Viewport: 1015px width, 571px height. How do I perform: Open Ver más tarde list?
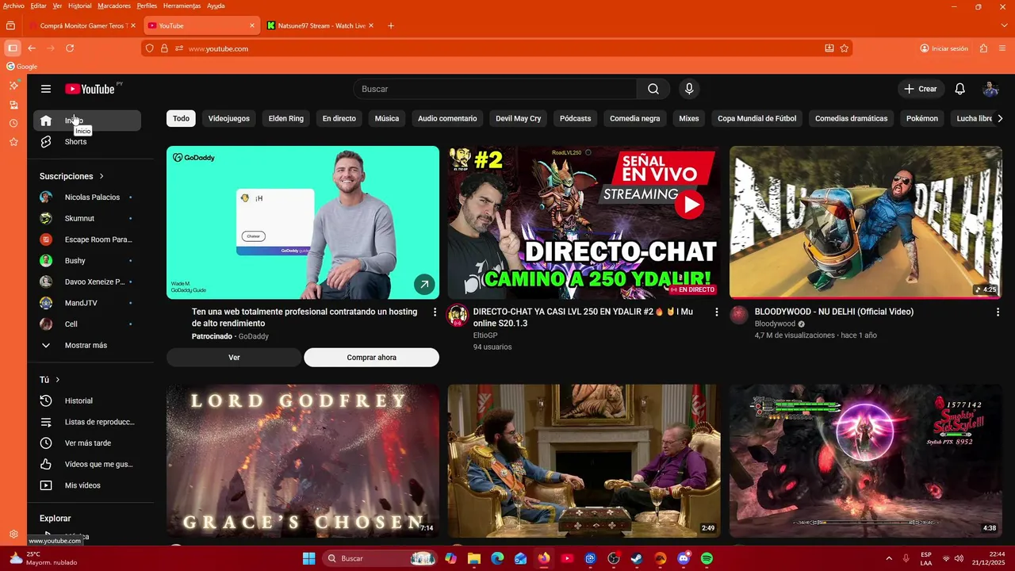87,443
